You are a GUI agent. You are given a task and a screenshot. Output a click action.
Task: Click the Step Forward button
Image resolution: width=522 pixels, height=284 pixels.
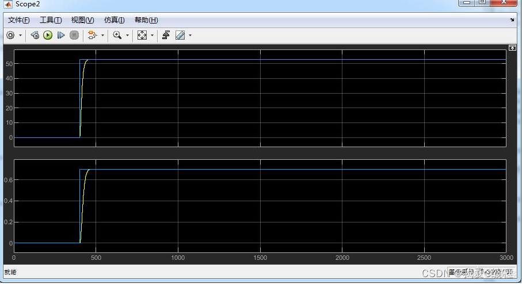point(60,35)
